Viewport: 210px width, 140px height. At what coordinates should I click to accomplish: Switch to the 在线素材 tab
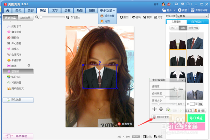point(176,22)
